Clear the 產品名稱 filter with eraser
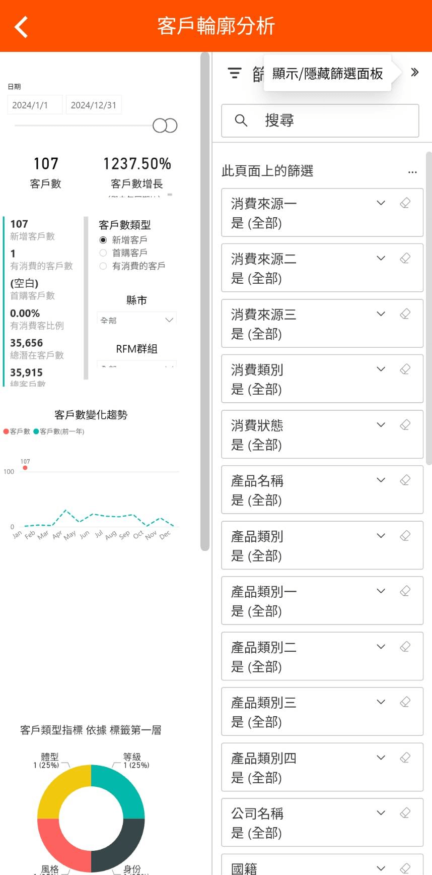Screen dimensions: 432x875 pos(405,480)
